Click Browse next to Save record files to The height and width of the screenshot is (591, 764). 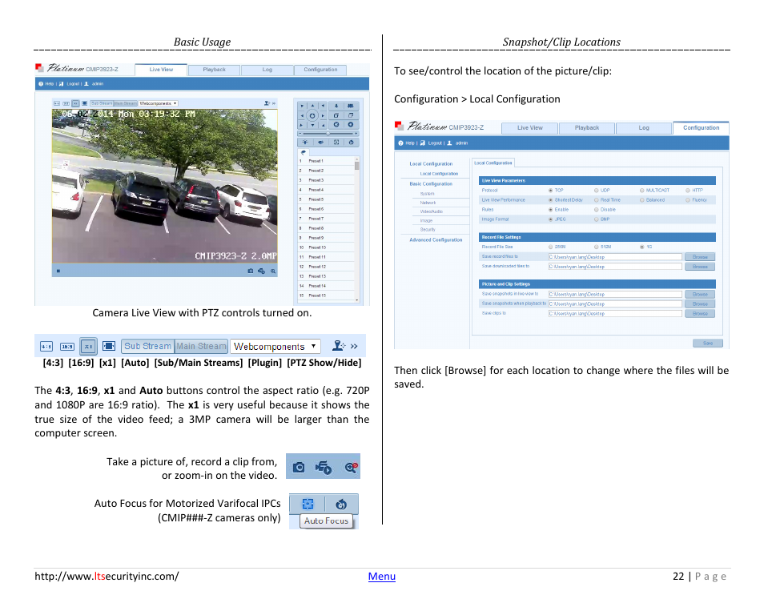(x=700, y=257)
